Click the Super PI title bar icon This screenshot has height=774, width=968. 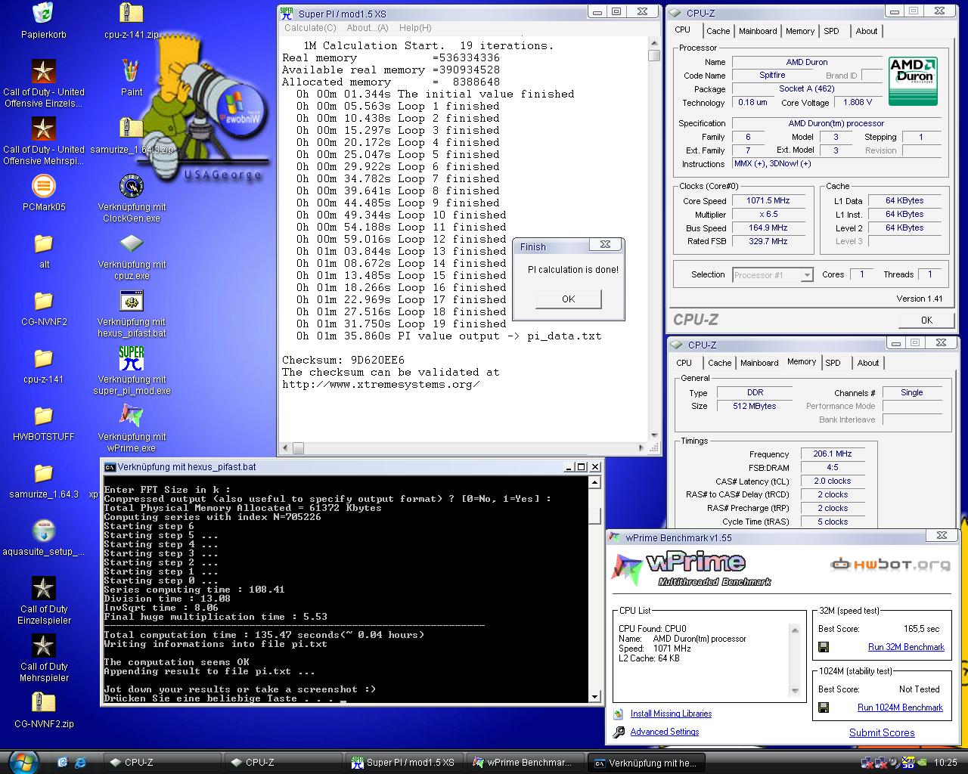point(287,13)
